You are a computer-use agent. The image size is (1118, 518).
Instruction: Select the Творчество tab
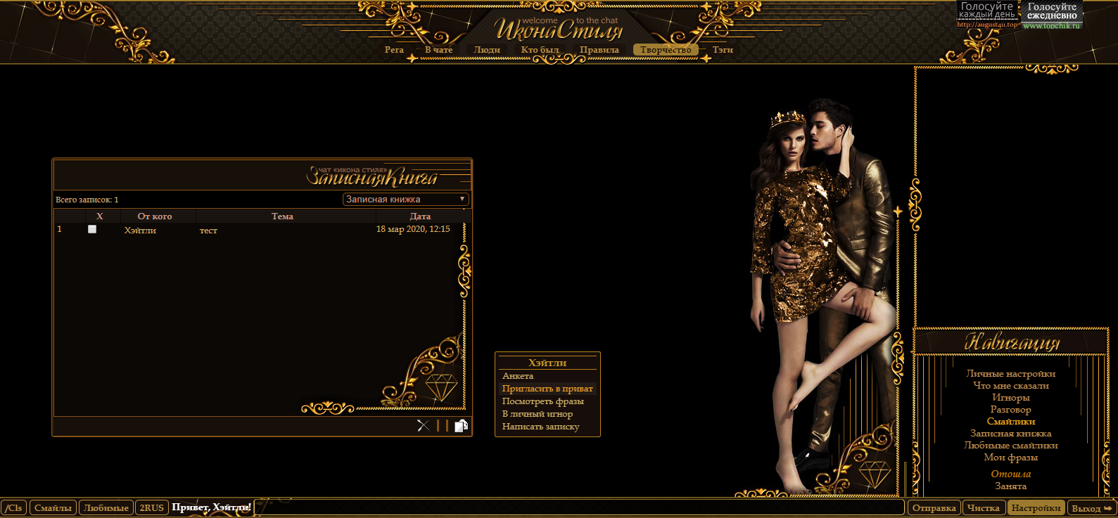pos(666,50)
